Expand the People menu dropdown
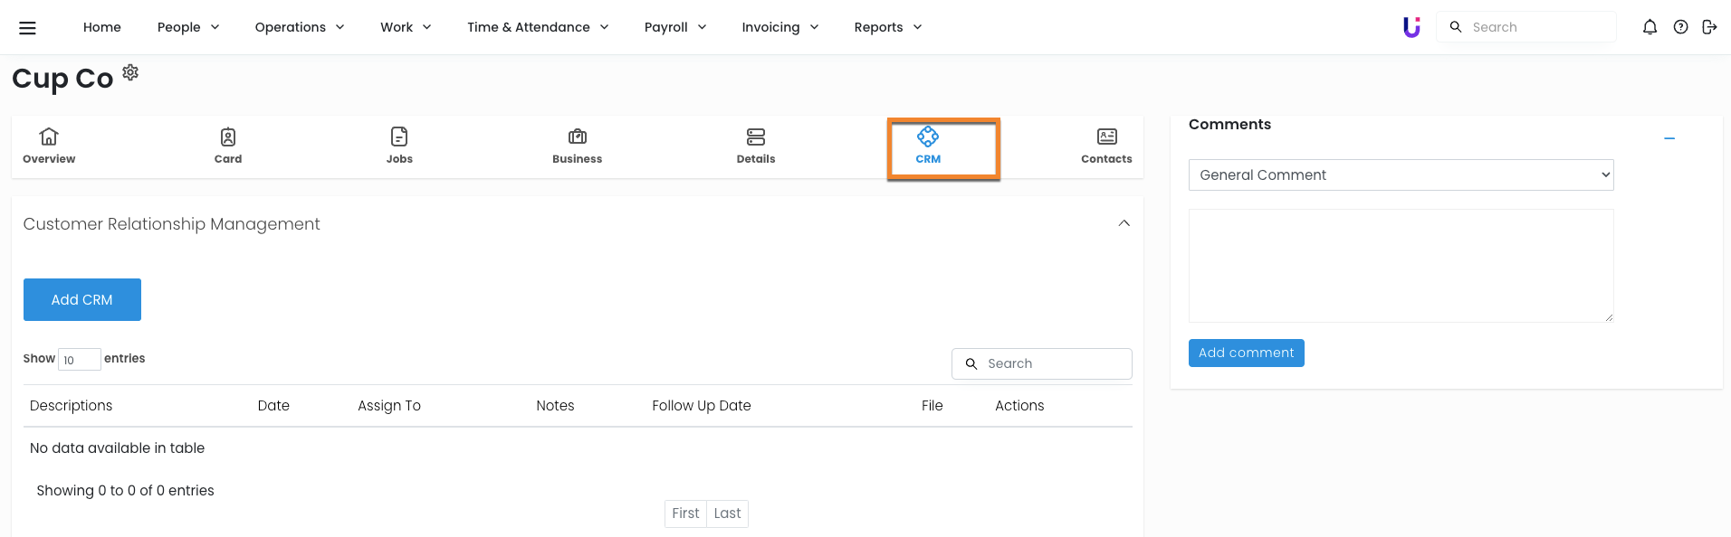The width and height of the screenshot is (1731, 537). 188,27
